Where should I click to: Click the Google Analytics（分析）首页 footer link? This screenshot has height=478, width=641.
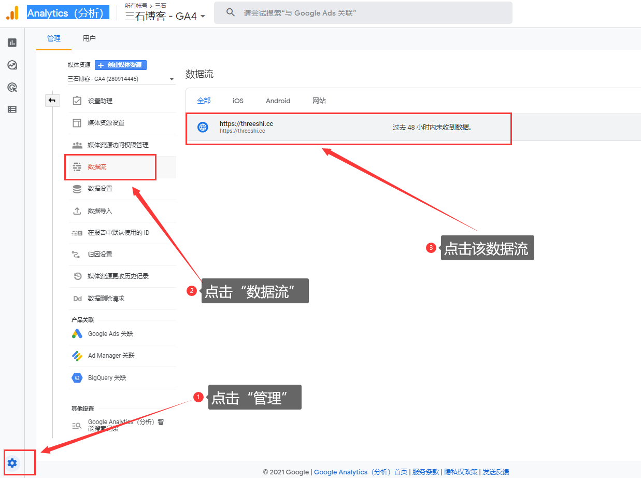[x=361, y=472]
